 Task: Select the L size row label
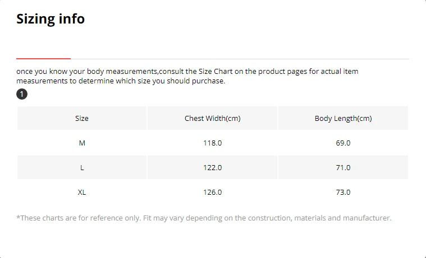(82, 167)
